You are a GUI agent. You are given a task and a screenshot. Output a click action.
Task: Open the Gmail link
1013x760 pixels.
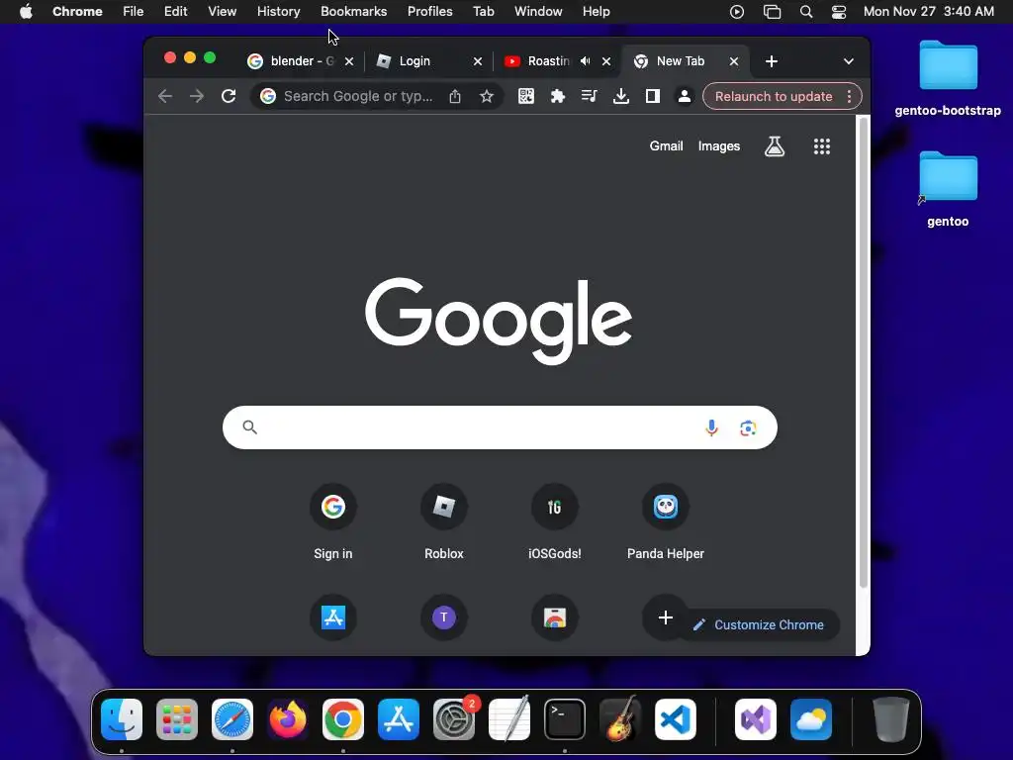pos(666,146)
